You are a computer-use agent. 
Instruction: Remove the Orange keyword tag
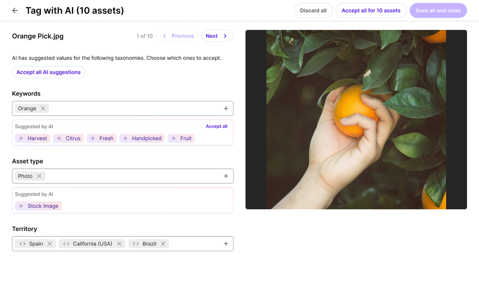coord(43,108)
